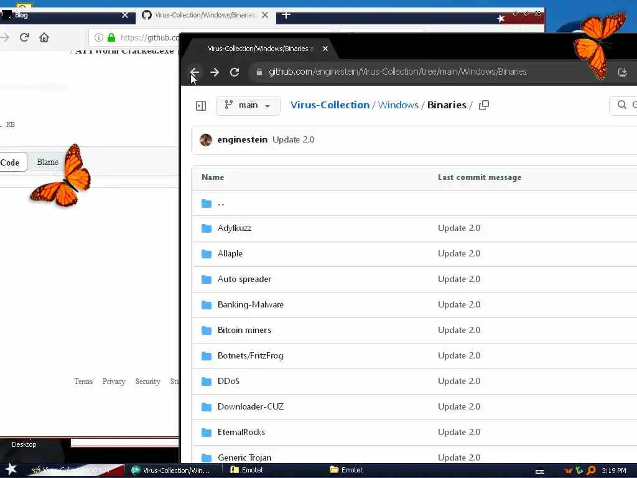Click the lock icon beside github.com address

tap(259, 72)
